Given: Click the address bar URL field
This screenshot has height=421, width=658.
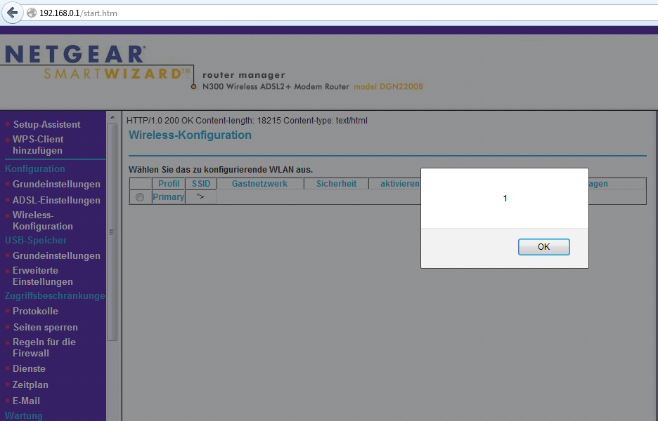Looking at the screenshot, I should click(x=281, y=13).
